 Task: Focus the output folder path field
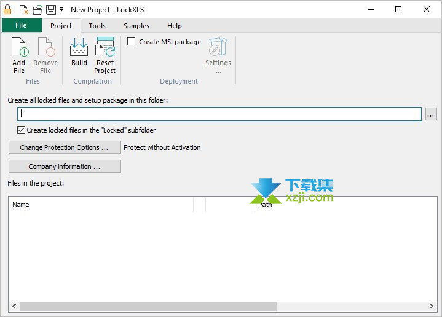pos(219,114)
